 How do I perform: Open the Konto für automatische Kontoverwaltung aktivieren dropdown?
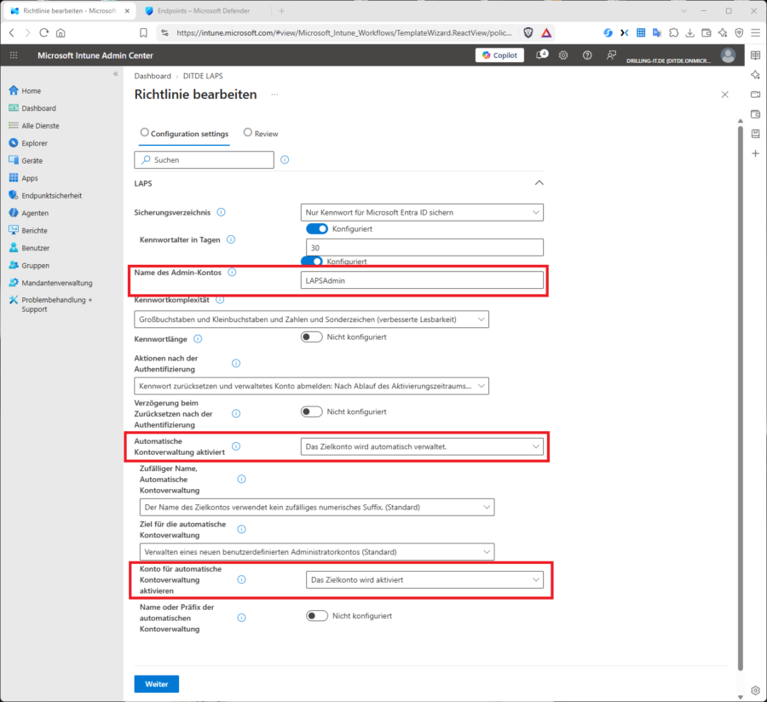click(x=424, y=580)
